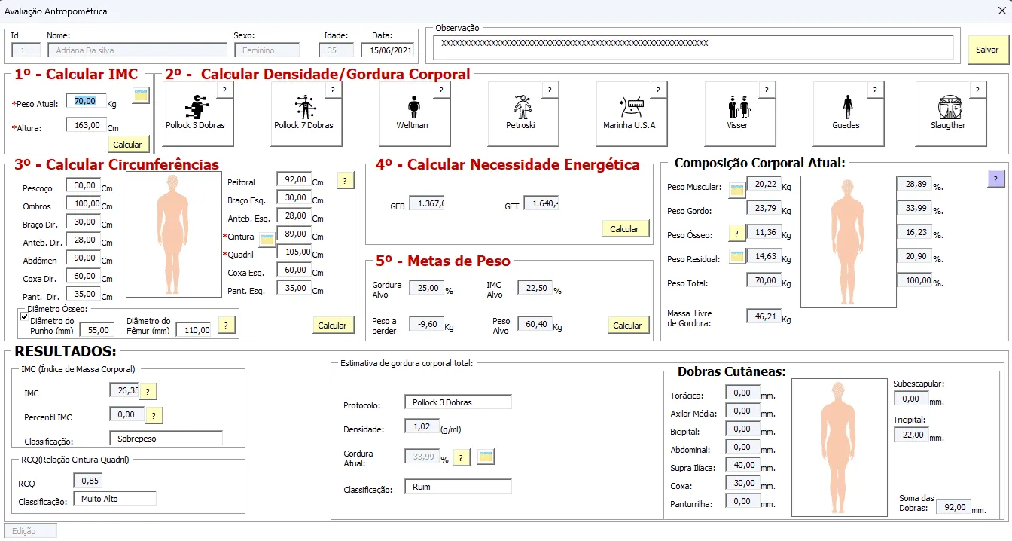This screenshot has height=541, width=1012.
Task: Click Calcular in the IMC section
Action: tap(127, 144)
